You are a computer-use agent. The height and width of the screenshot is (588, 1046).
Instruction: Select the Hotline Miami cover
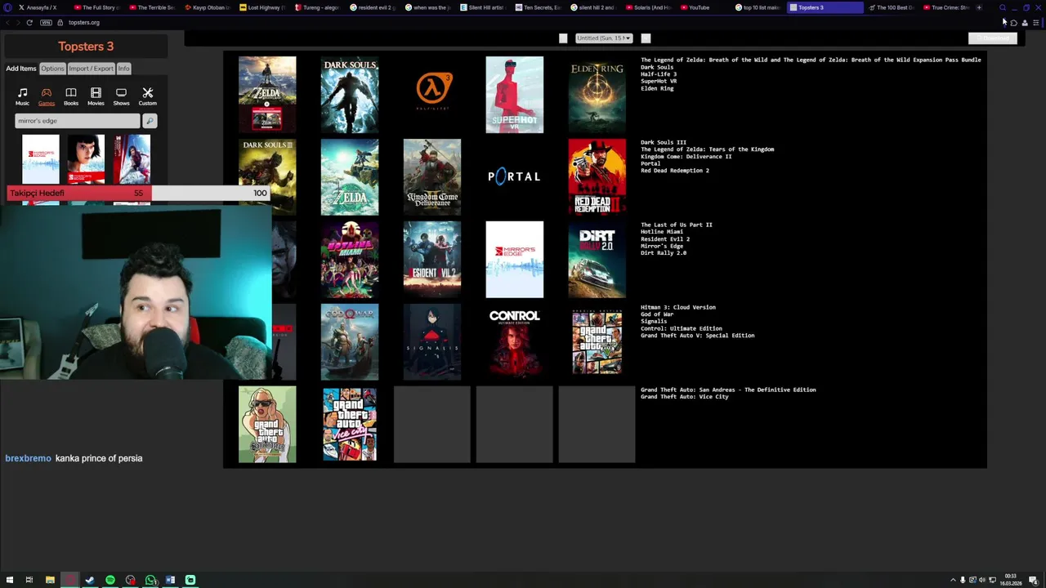350,260
